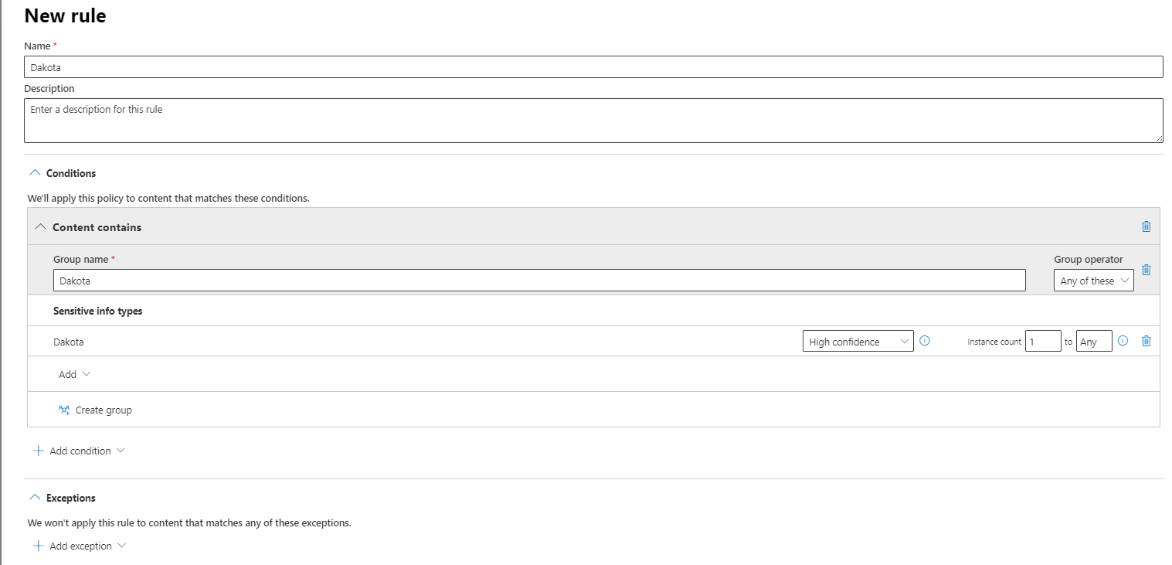Click the Create group icon
This screenshot has width=1172, height=565.
coord(64,410)
